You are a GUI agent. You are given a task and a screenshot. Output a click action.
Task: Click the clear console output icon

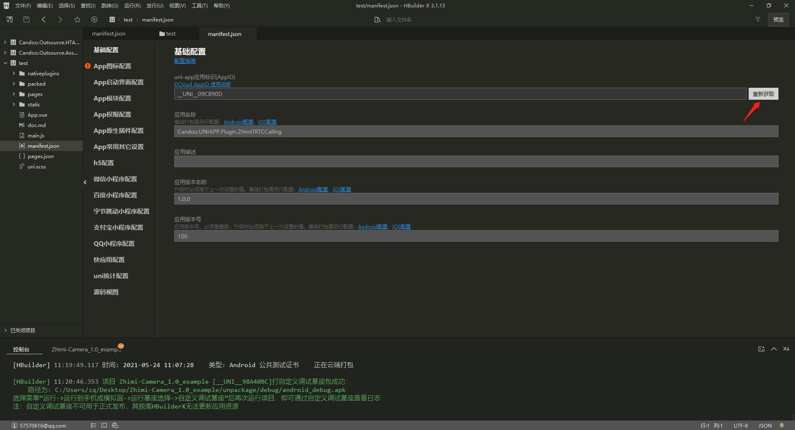tap(786, 349)
